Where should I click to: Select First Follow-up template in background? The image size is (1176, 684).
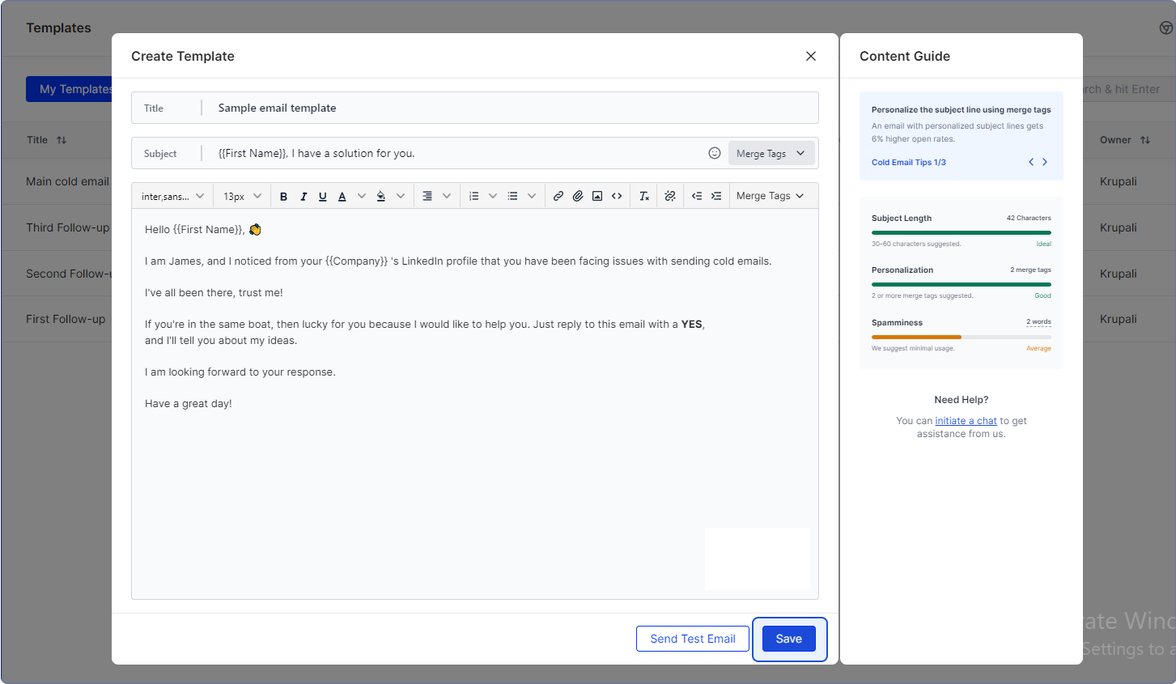point(66,319)
